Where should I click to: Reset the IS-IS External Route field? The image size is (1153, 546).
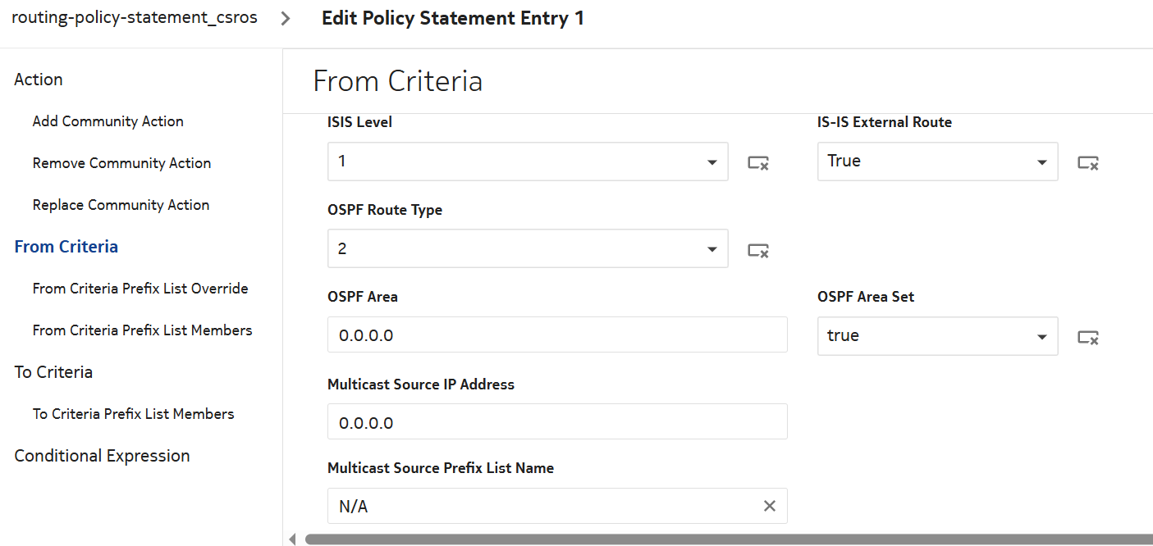[1087, 163]
